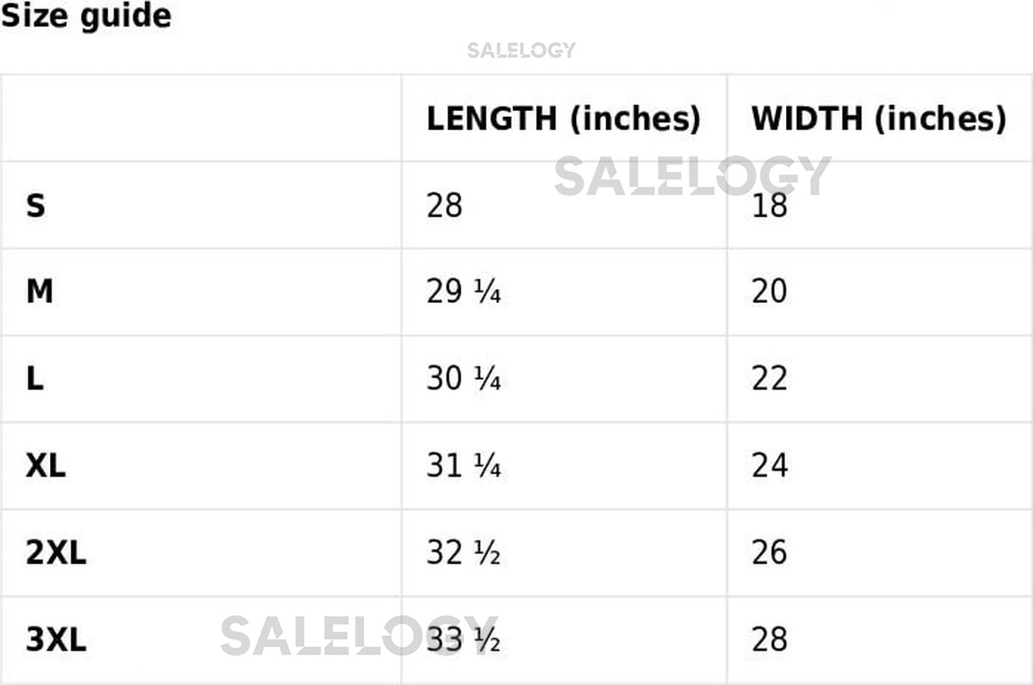Select the width value 20

[769, 293]
